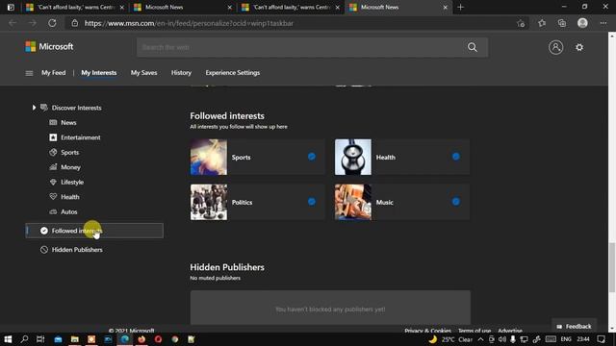Viewport: 616px width, 346px height.
Task: Open the Feedback button
Action: click(574, 326)
